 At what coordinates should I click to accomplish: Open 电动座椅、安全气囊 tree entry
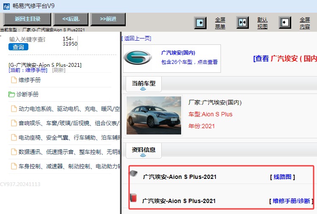(69, 137)
